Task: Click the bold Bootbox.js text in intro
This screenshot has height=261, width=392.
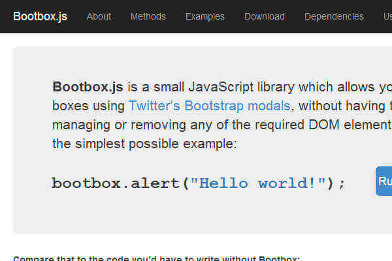Action: pos(88,87)
